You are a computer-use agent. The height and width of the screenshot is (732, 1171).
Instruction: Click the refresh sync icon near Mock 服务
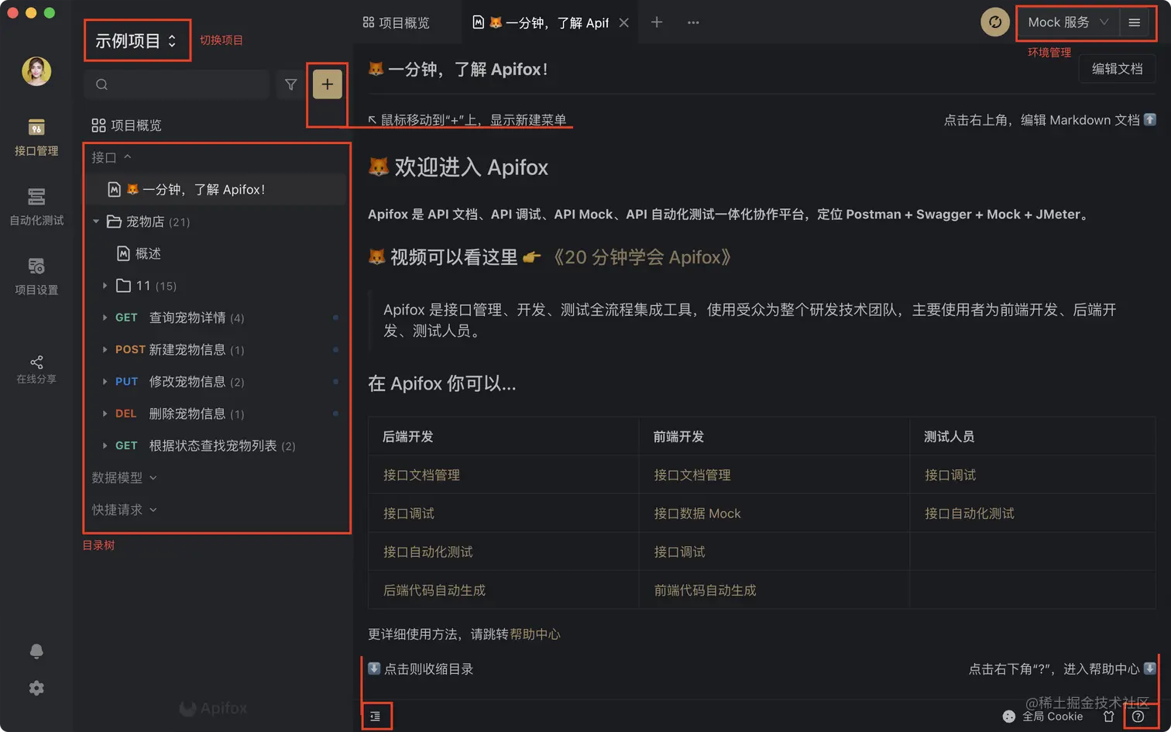(x=995, y=22)
